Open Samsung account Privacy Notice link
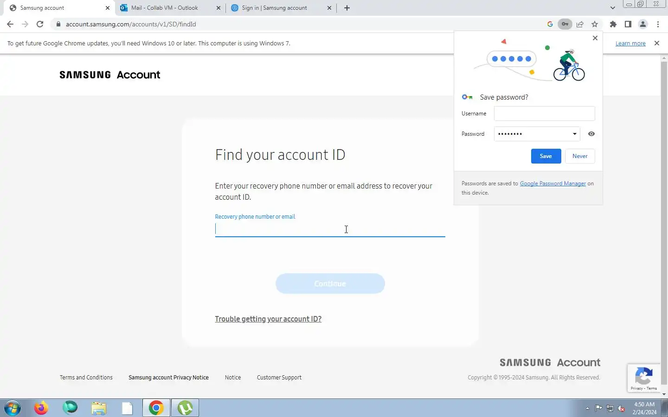Viewport: 668px width, 417px height. pos(168,378)
